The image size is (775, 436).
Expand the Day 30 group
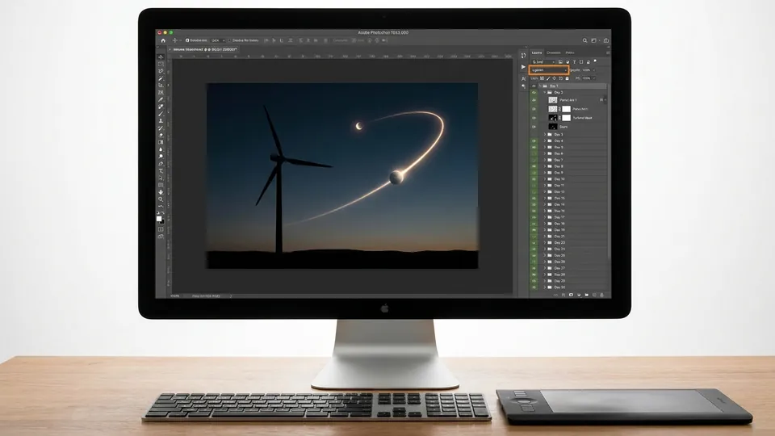[545, 287]
